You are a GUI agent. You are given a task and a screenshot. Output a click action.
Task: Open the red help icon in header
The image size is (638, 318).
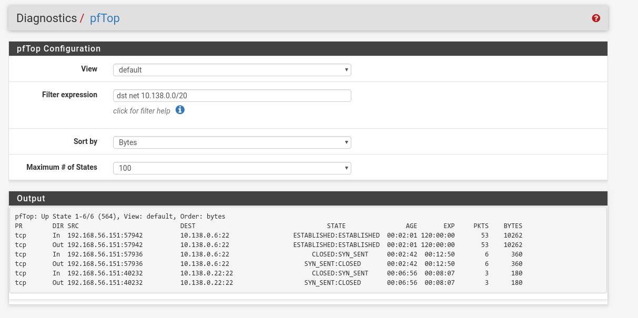coord(596,18)
